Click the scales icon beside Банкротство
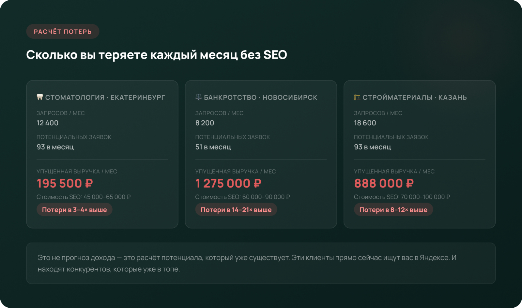 click(198, 97)
